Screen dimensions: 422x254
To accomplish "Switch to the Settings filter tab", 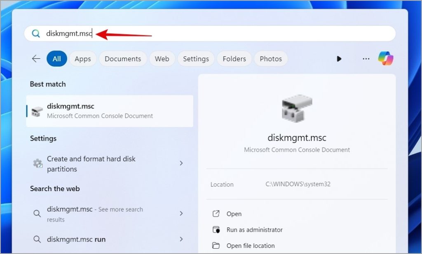I will click(x=196, y=58).
